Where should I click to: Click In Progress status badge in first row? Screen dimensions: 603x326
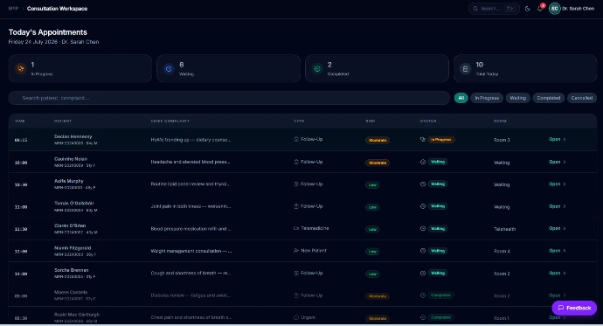(440, 140)
